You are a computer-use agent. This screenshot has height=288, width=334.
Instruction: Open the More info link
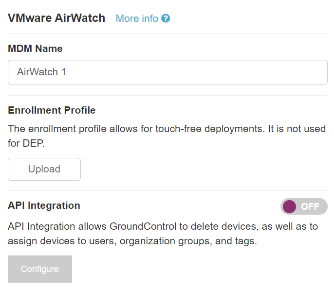pos(143,18)
